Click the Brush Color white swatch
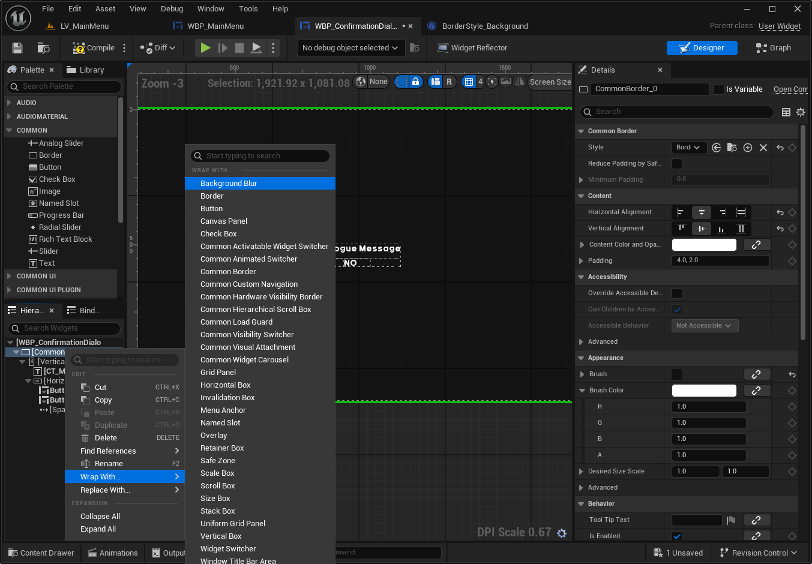This screenshot has height=564, width=812. pos(703,391)
